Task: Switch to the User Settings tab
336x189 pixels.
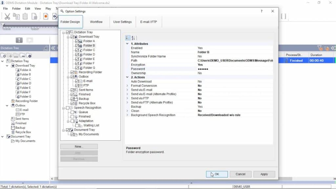Action: coord(122,22)
